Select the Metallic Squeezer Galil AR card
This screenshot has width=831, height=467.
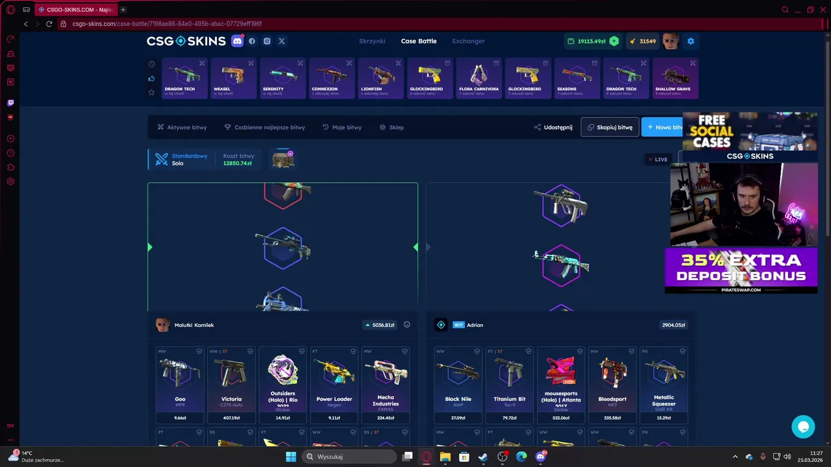click(x=664, y=385)
